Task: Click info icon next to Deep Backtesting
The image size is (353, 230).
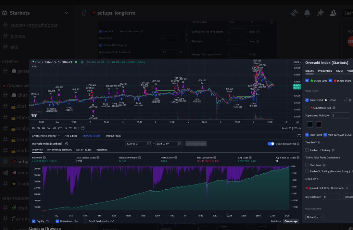Action: pos(298,144)
